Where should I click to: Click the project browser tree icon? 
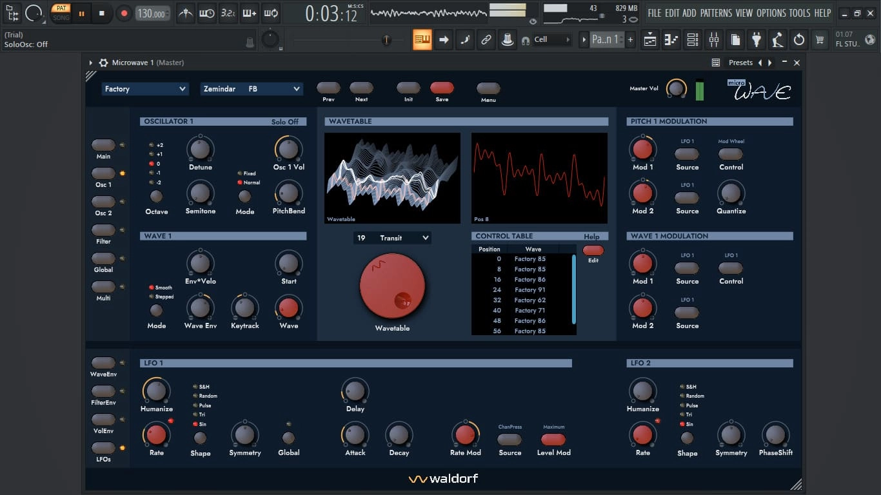pyautogui.click(x=12, y=12)
